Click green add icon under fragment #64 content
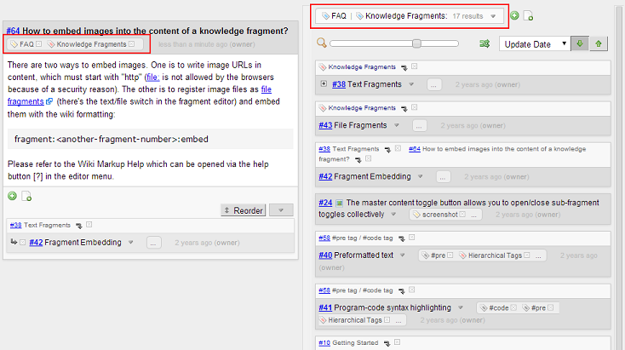This screenshot has height=350, width=625. 12,196
